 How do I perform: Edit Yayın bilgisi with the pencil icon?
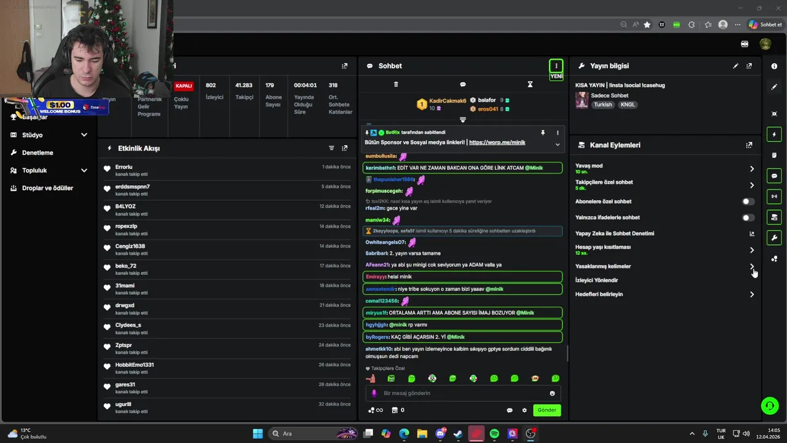(x=735, y=66)
